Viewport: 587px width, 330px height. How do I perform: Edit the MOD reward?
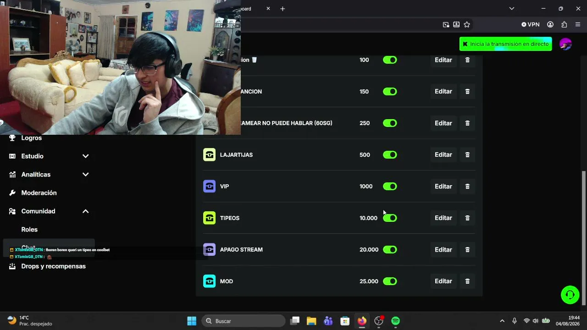point(443,281)
